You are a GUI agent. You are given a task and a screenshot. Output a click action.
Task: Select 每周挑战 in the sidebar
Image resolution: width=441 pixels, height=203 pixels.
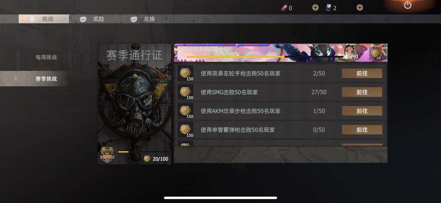point(46,57)
